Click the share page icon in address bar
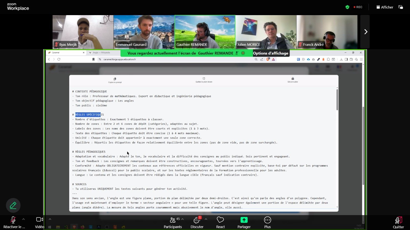Viewport: 410px width, 230px height. (x=262, y=59)
